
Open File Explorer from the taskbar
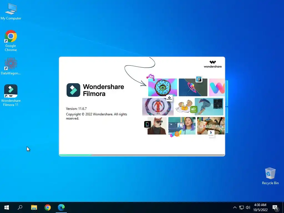point(34,207)
